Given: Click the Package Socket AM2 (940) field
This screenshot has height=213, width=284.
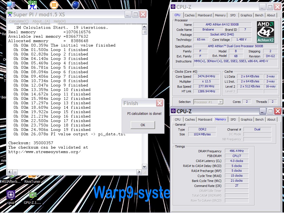Looking at the screenshot, I should coord(222,34).
